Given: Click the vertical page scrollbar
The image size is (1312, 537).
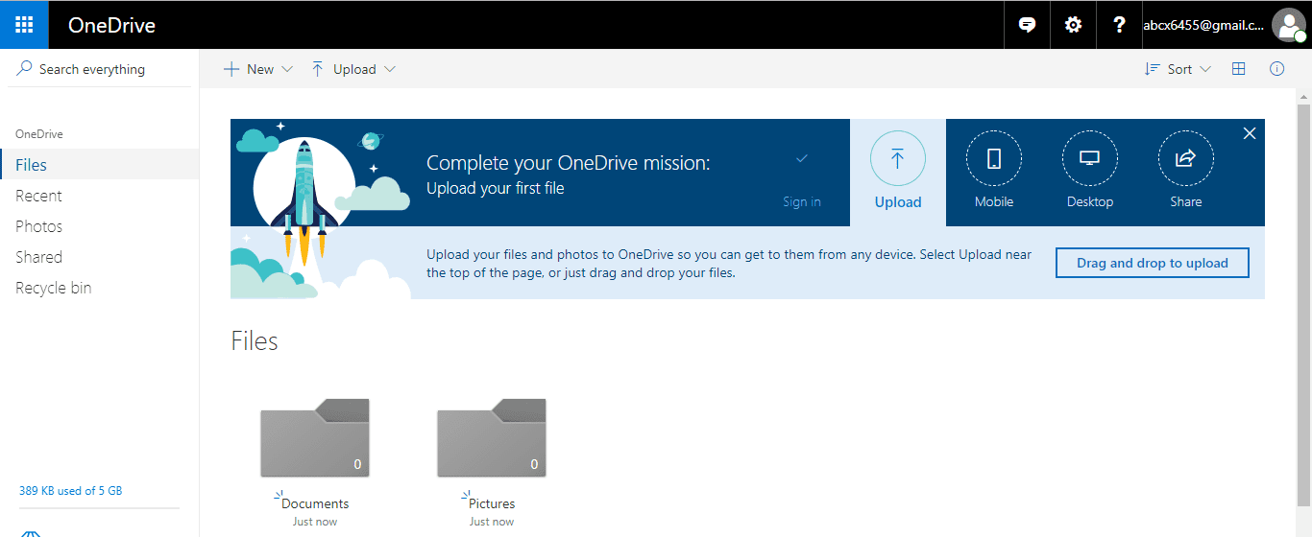Looking at the screenshot, I should pos(1304,307).
